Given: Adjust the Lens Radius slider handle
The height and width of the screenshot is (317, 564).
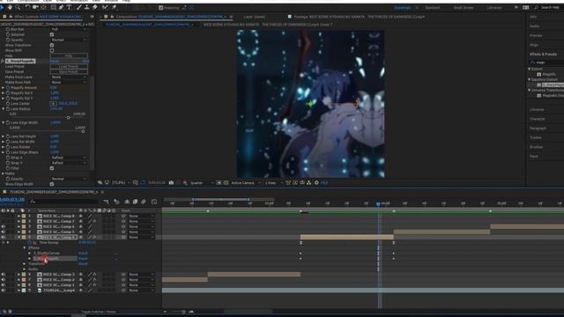Looking at the screenshot, I should pos(69,117).
